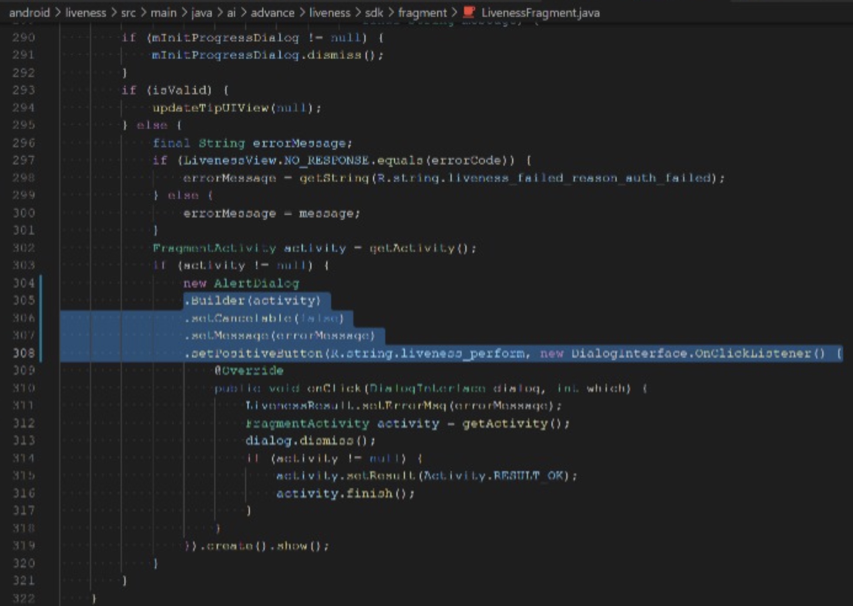The width and height of the screenshot is (853, 606).
Task: Click 'final String errorMessage' declaration
Action: point(252,143)
